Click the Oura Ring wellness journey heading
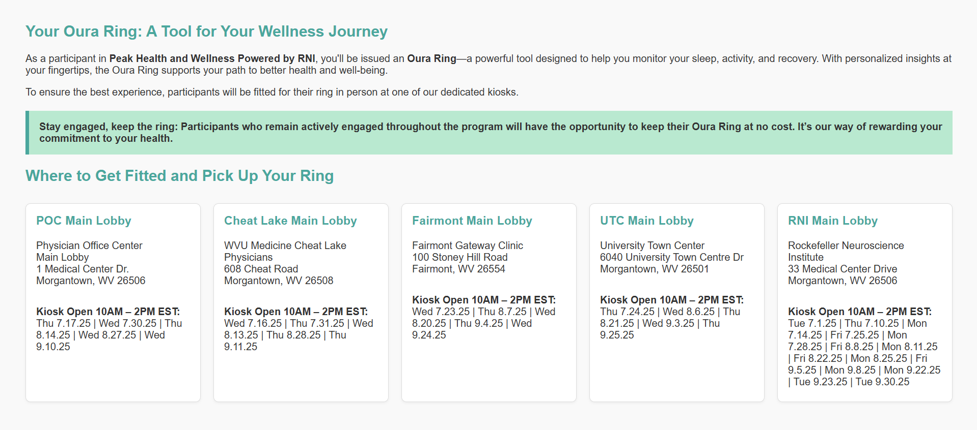This screenshot has height=430, width=977. 206,32
